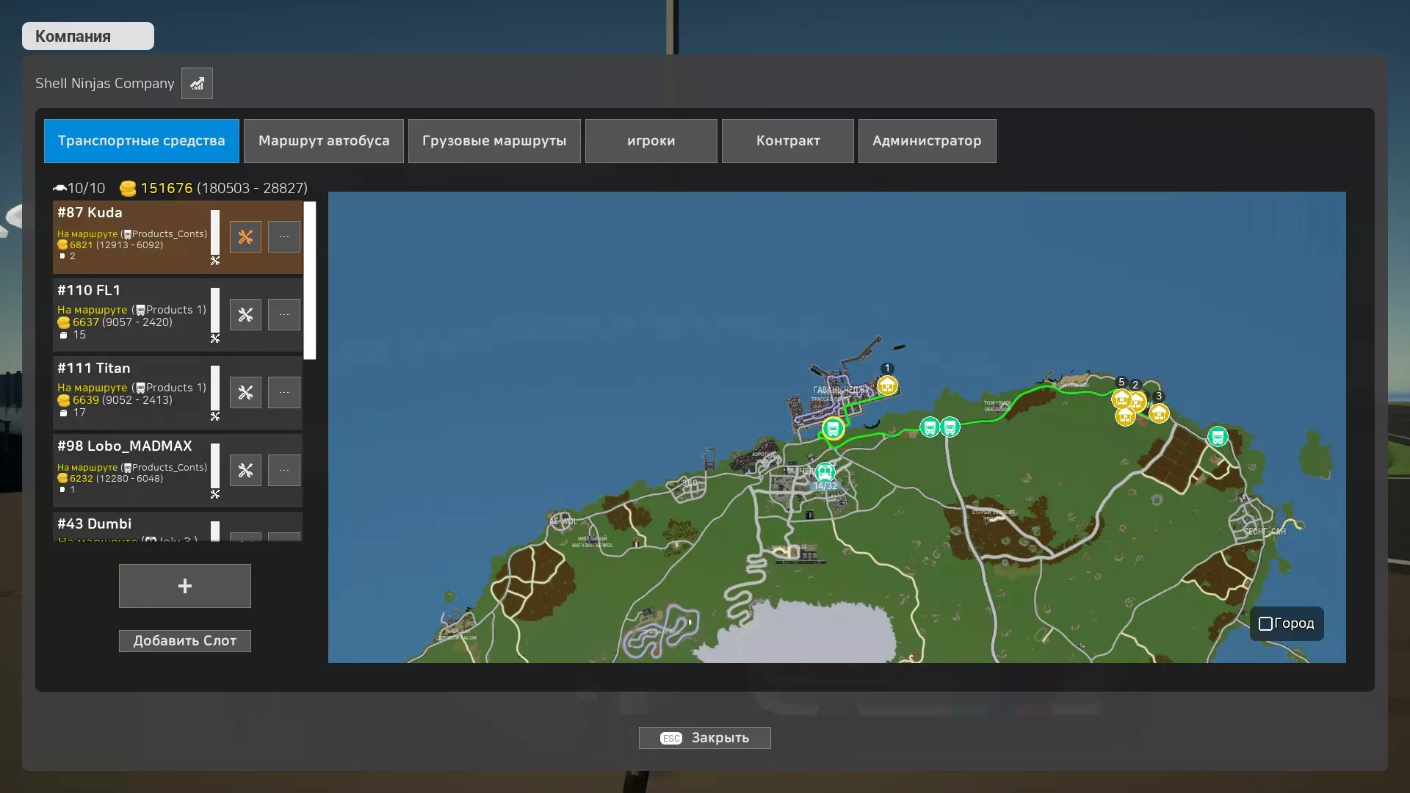Image resolution: width=1410 pixels, height=793 pixels.
Task: Open company statistics chart icon
Action: 197,84
